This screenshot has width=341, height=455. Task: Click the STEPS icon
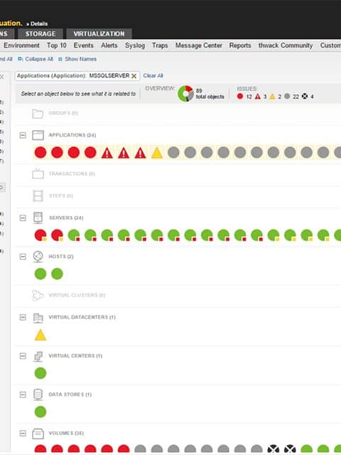tap(38, 196)
